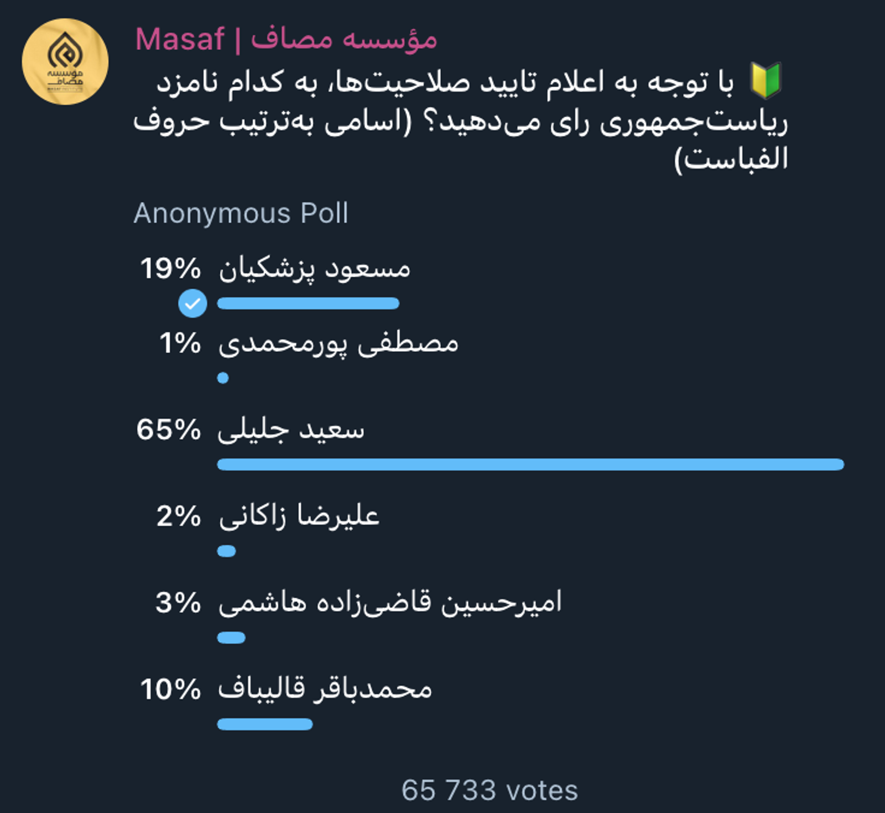Select the امیرحسین قاضی‌زاده هاشمی option
The image size is (885, 813).
pyautogui.click(x=389, y=602)
